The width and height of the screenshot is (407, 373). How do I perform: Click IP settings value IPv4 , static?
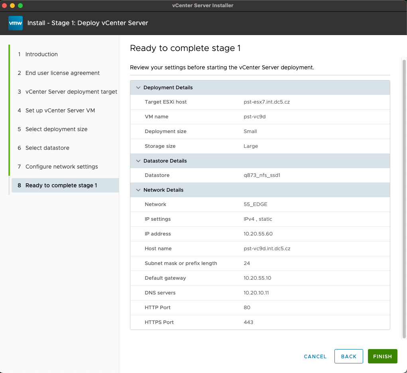[258, 219]
